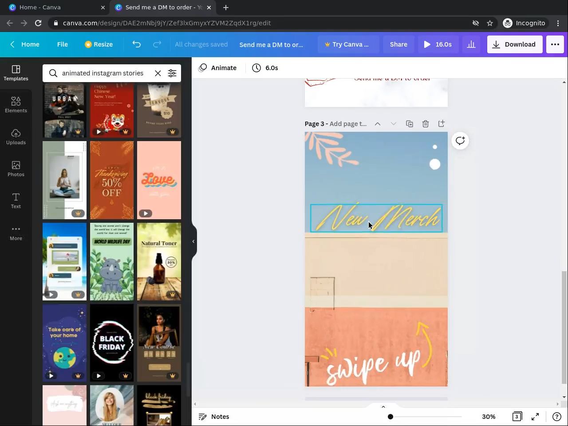This screenshot has width=568, height=426.
Task: Switch to the Home - Canva browser tab
Action: tap(53, 8)
